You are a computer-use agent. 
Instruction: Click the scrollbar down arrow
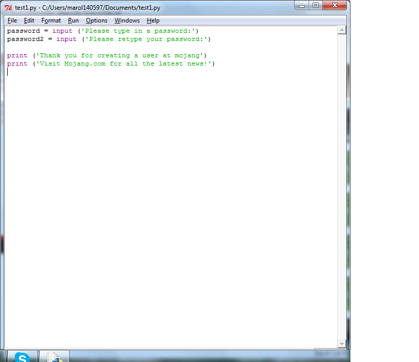[x=342, y=344]
